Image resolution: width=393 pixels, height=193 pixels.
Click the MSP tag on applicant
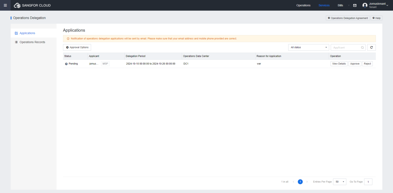pos(105,64)
